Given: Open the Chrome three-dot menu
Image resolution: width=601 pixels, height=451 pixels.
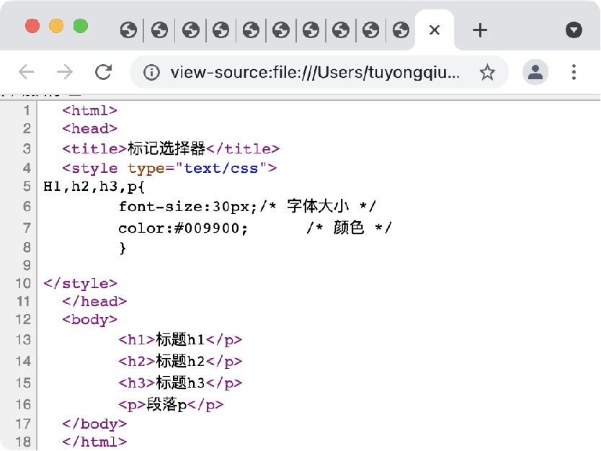Looking at the screenshot, I should [574, 72].
